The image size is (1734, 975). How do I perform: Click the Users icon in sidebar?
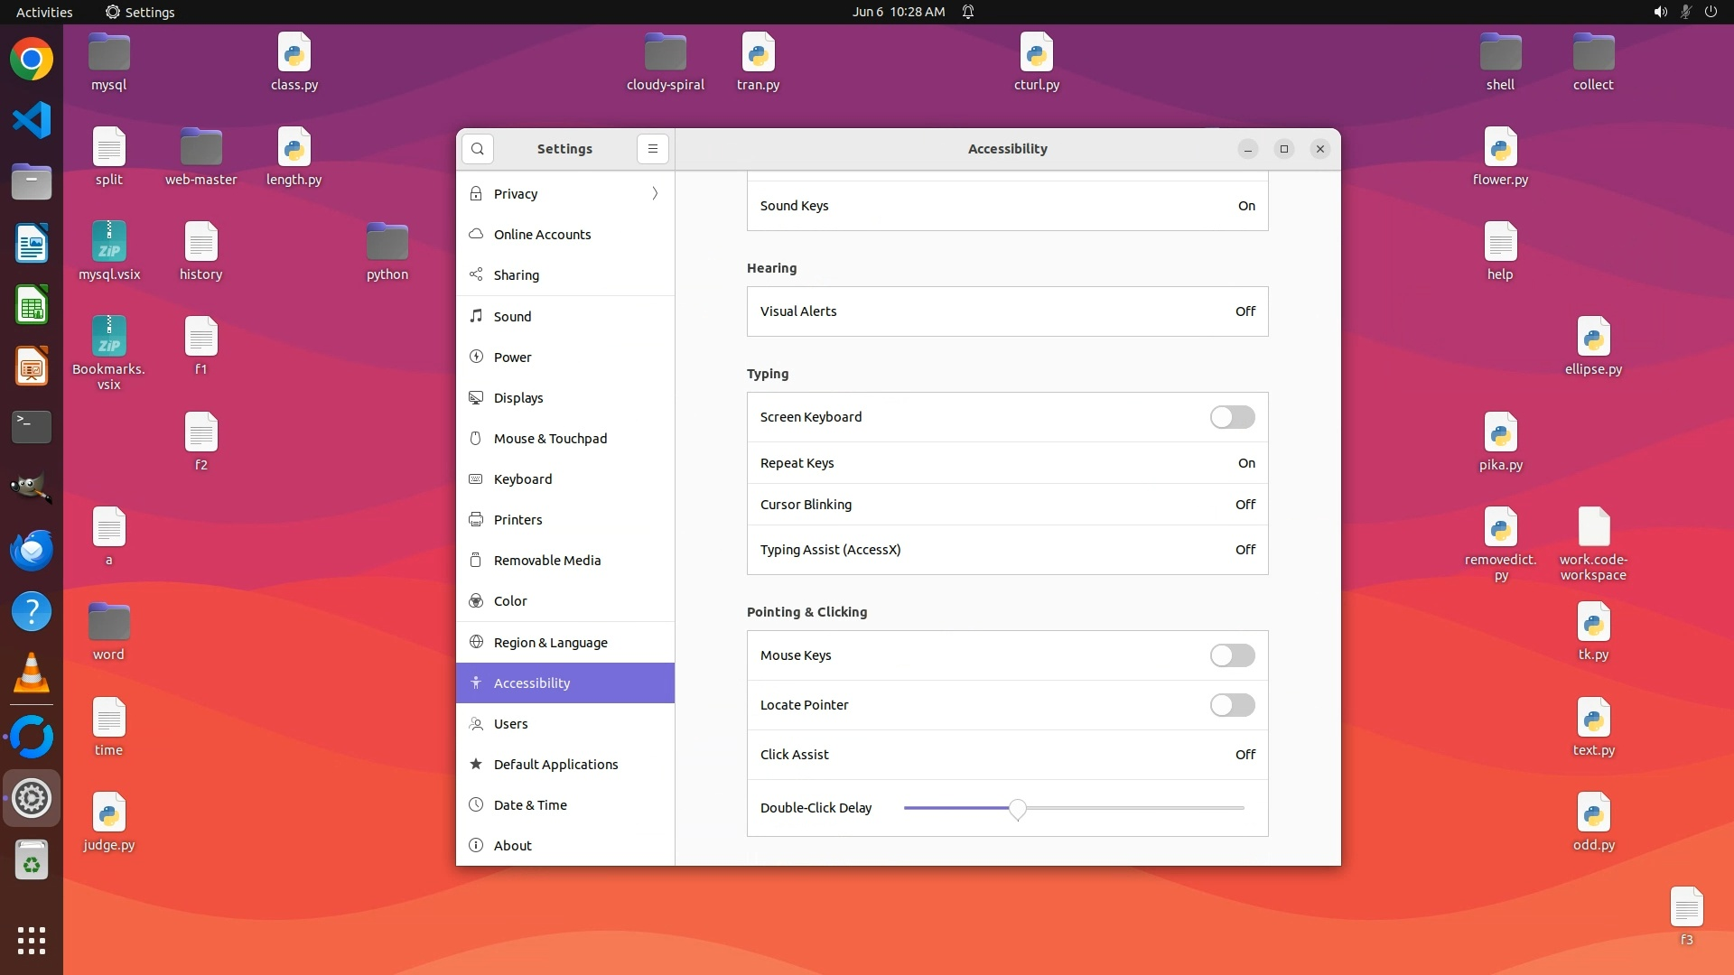(x=476, y=724)
